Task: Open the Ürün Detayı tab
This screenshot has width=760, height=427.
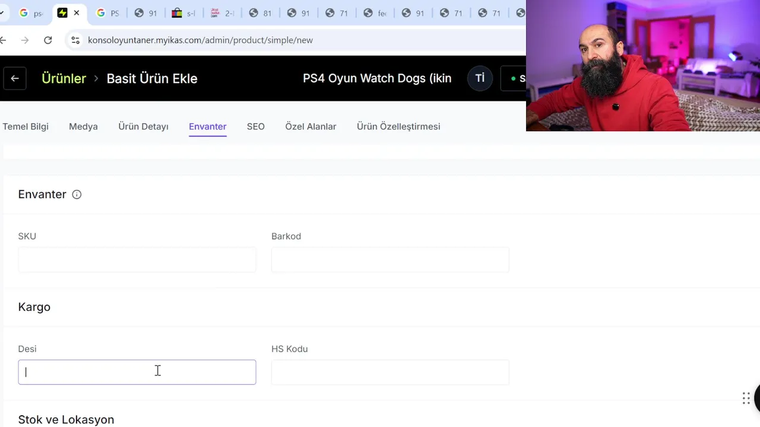Action: coord(143,126)
